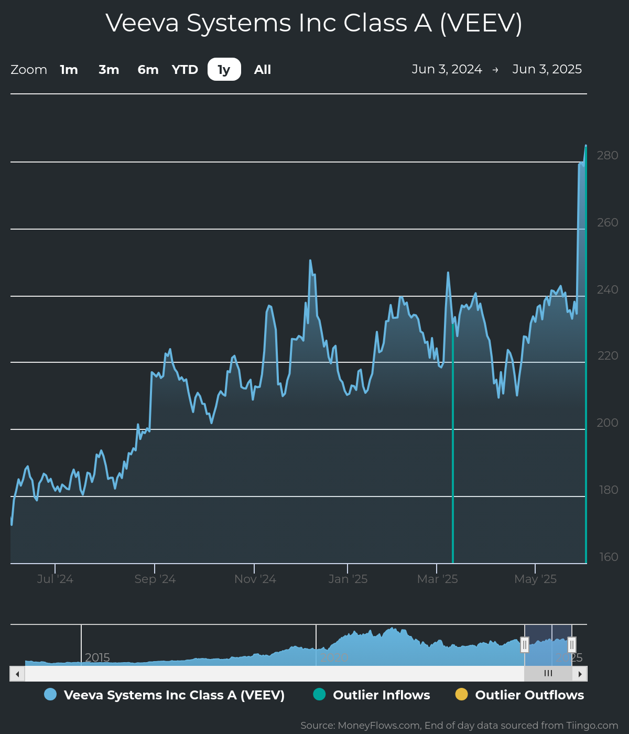Click the left navigator range handle
This screenshot has width=629, height=734.
click(525, 645)
